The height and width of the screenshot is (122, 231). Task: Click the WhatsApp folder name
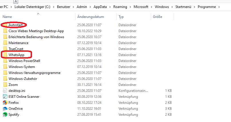pyautogui.click(x=16, y=55)
